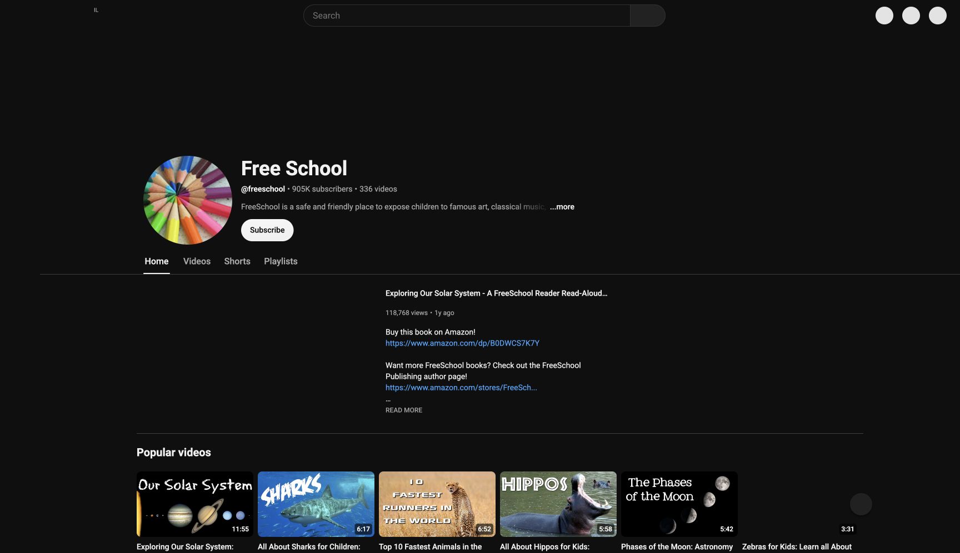The image size is (960, 553).
Task: Open the Our Solar System thumbnail
Action: 195,504
